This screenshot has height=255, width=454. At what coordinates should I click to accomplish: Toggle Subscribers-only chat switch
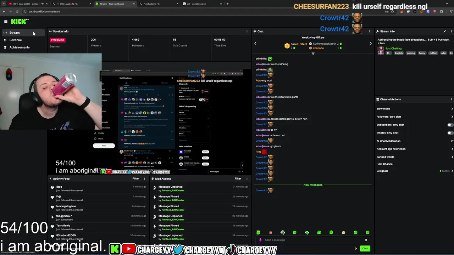[x=450, y=125]
